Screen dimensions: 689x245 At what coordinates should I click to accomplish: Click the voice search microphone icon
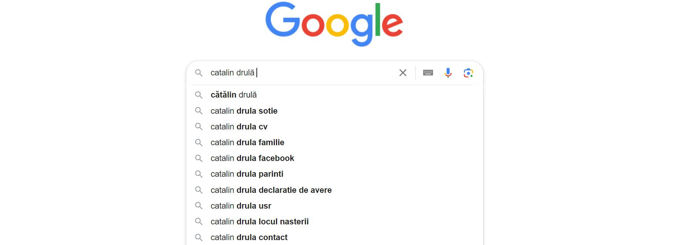tap(448, 73)
